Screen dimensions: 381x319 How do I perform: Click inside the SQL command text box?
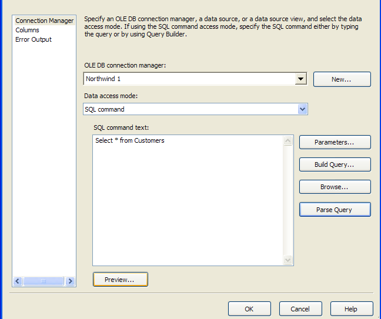coord(188,200)
